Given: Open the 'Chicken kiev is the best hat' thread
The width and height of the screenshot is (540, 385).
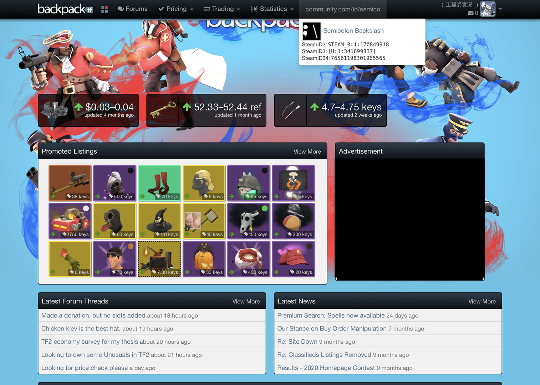Looking at the screenshot, I should [81, 329].
